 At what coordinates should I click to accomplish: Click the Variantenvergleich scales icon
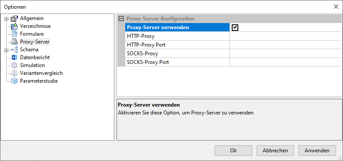pyautogui.click(x=14, y=73)
